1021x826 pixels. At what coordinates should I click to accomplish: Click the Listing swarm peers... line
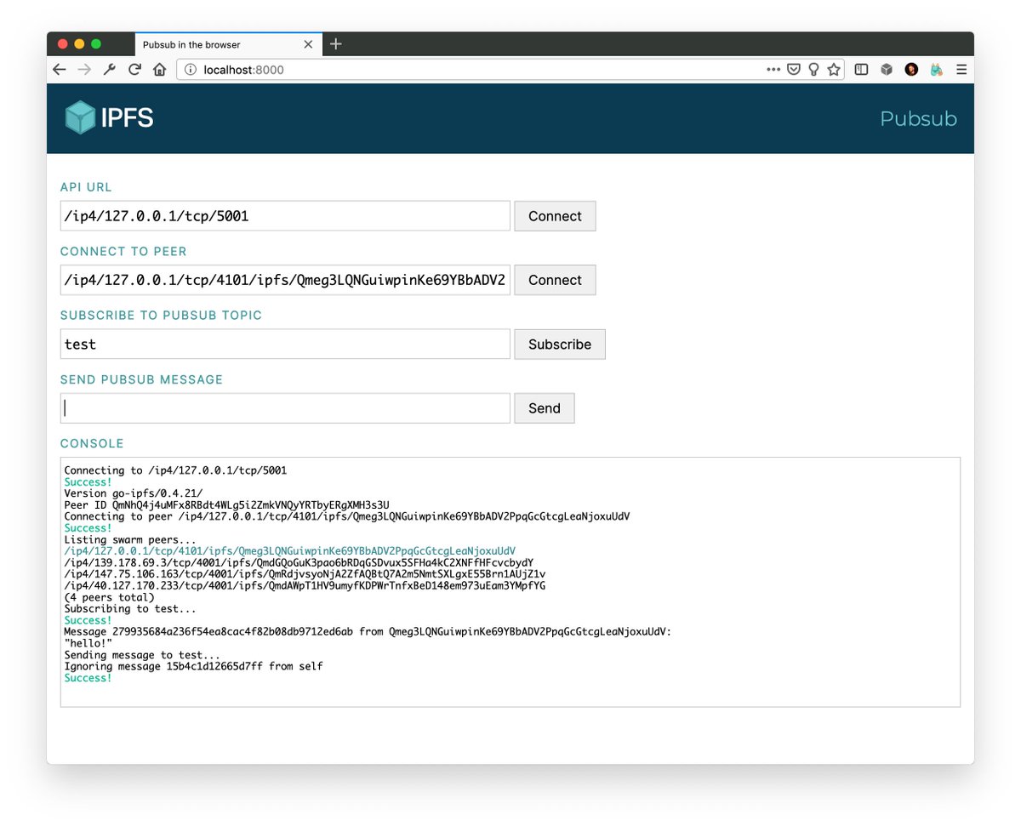click(130, 540)
